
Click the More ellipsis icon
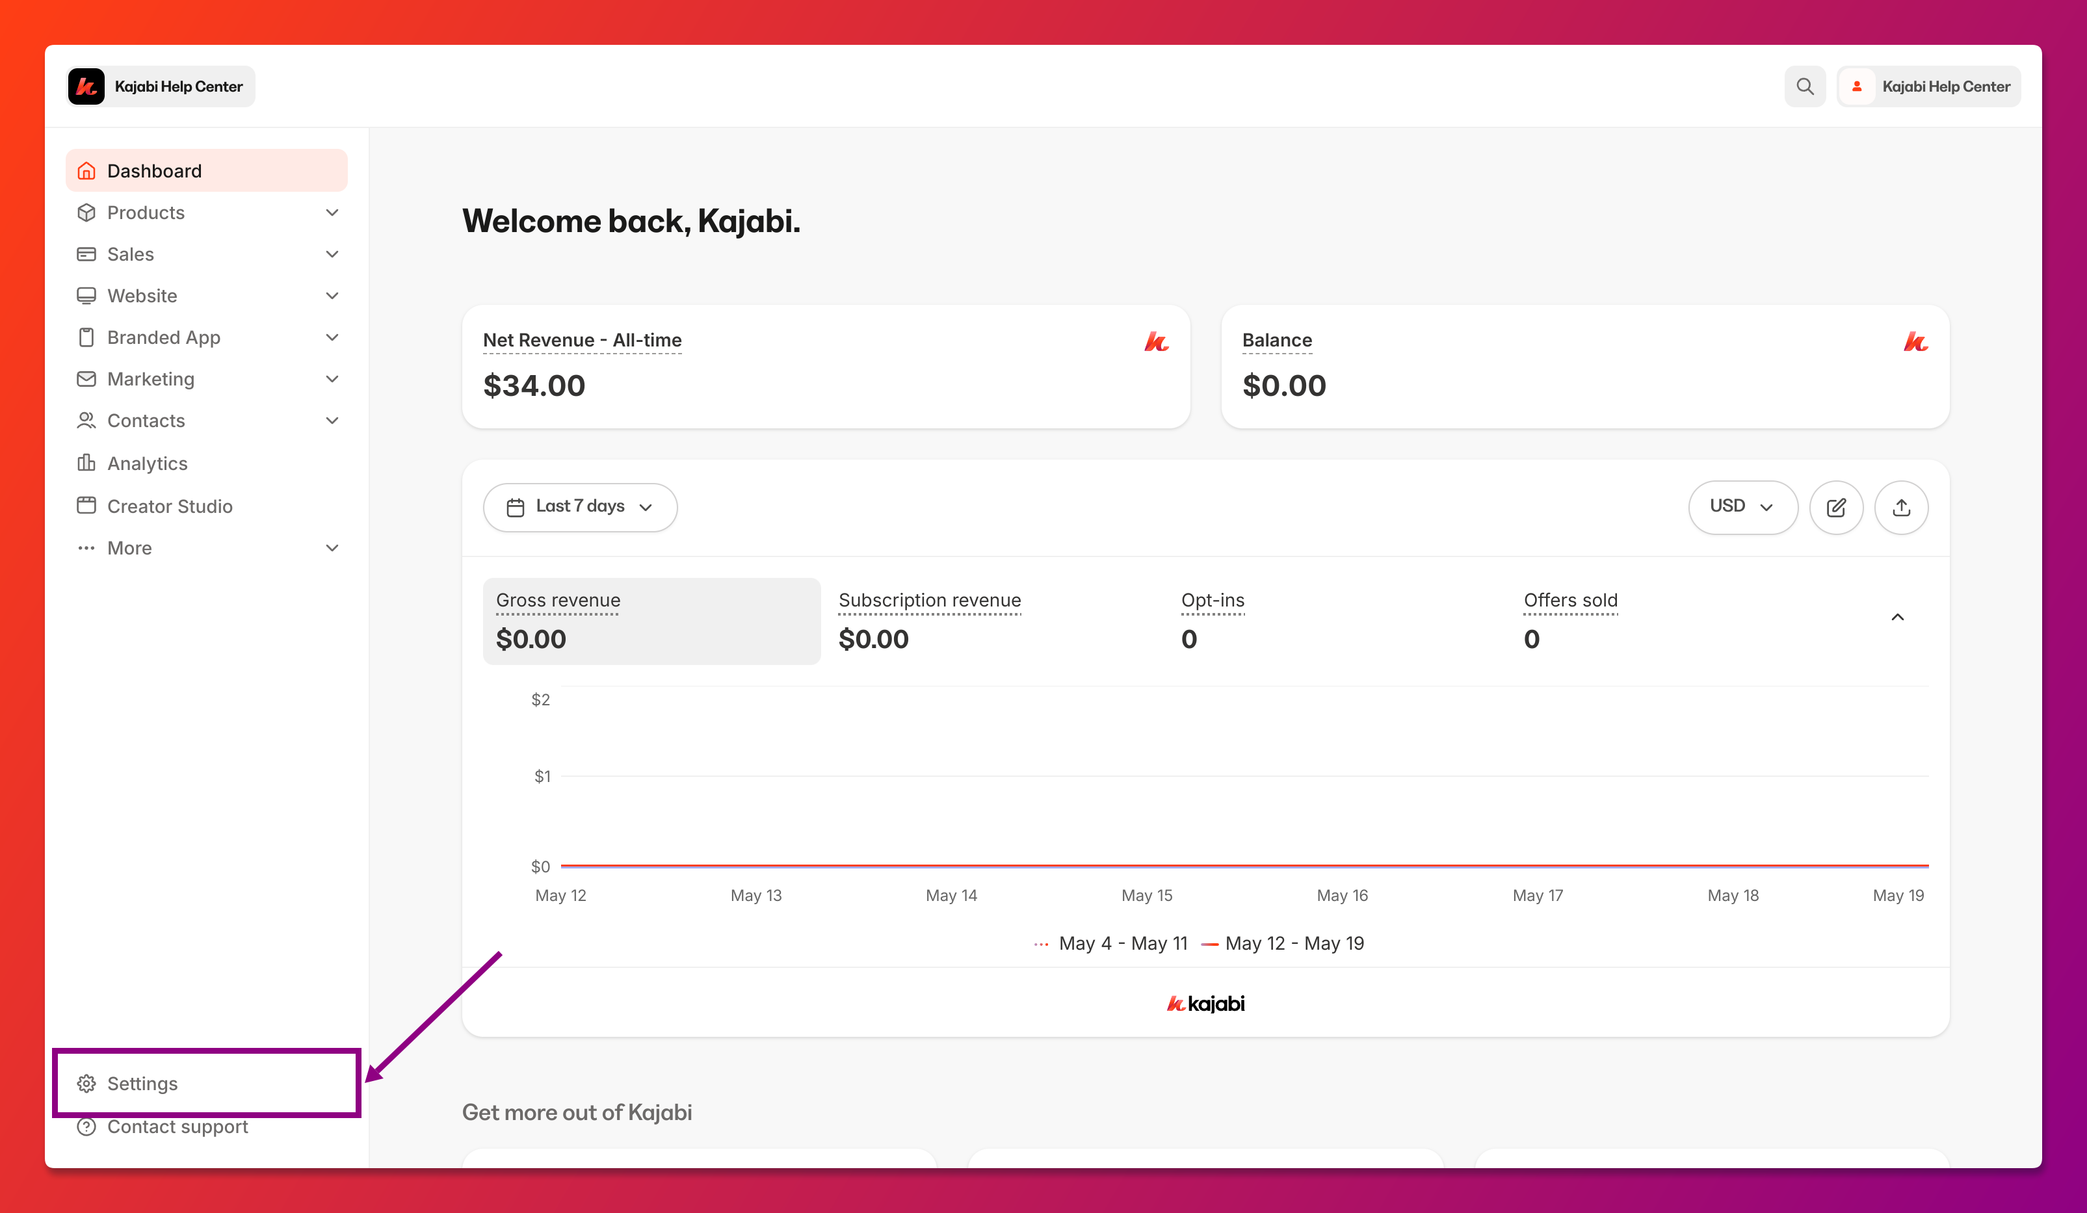[x=86, y=548]
